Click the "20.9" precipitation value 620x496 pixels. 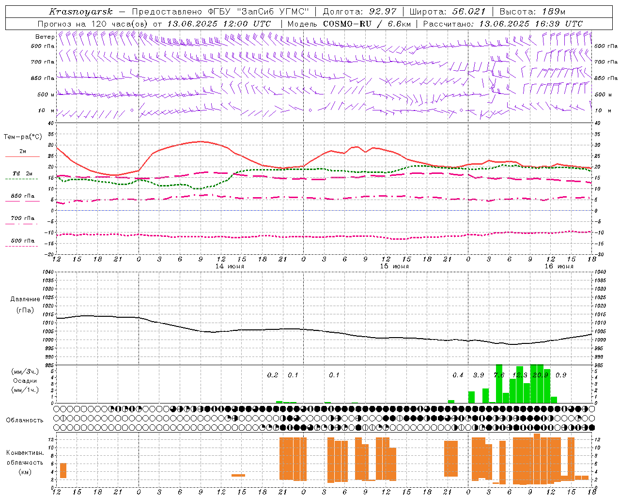click(540, 375)
